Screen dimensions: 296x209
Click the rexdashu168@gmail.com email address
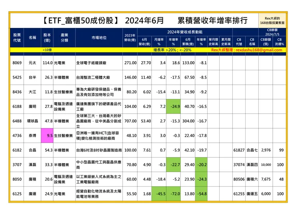tap(259, 50)
